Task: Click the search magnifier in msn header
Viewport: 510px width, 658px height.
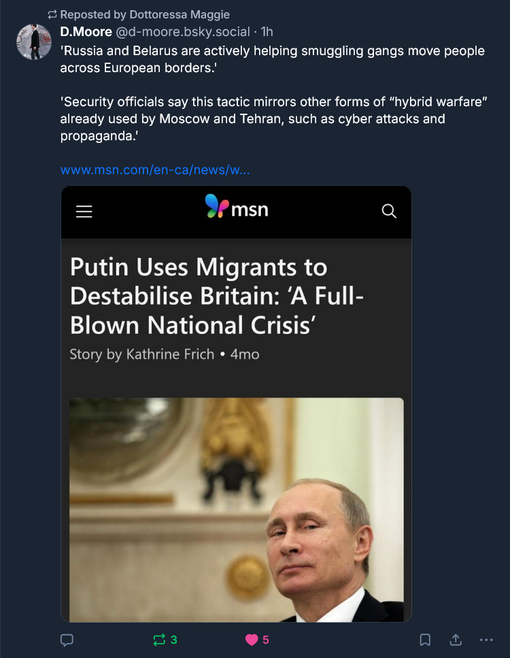Action: point(389,212)
